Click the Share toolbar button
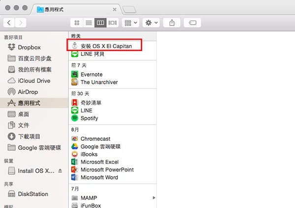 [x=172, y=23]
